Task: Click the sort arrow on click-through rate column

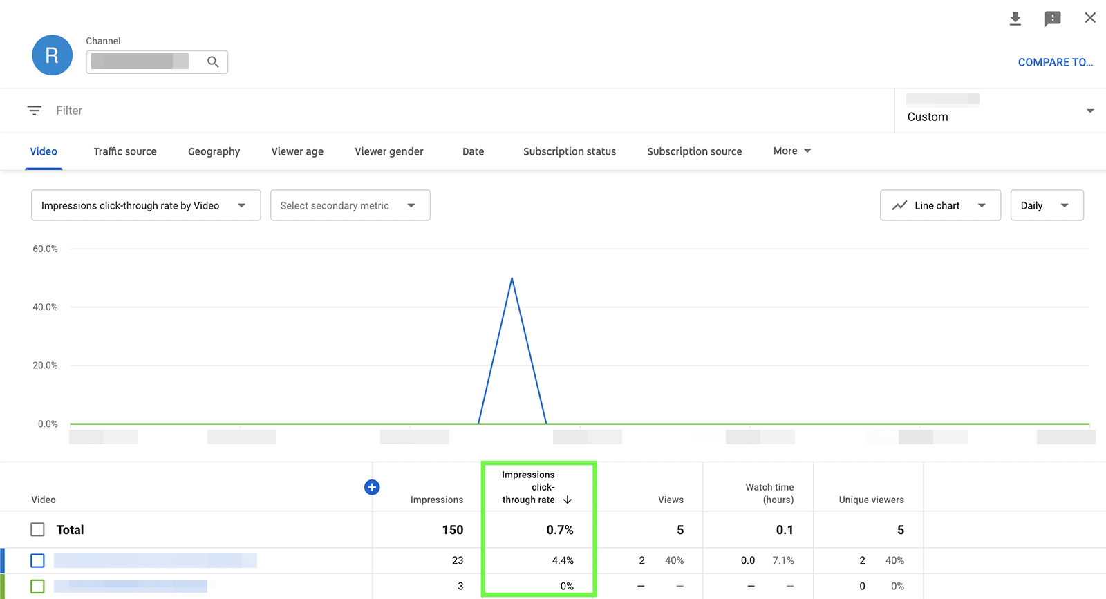Action: pyautogui.click(x=568, y=500)
